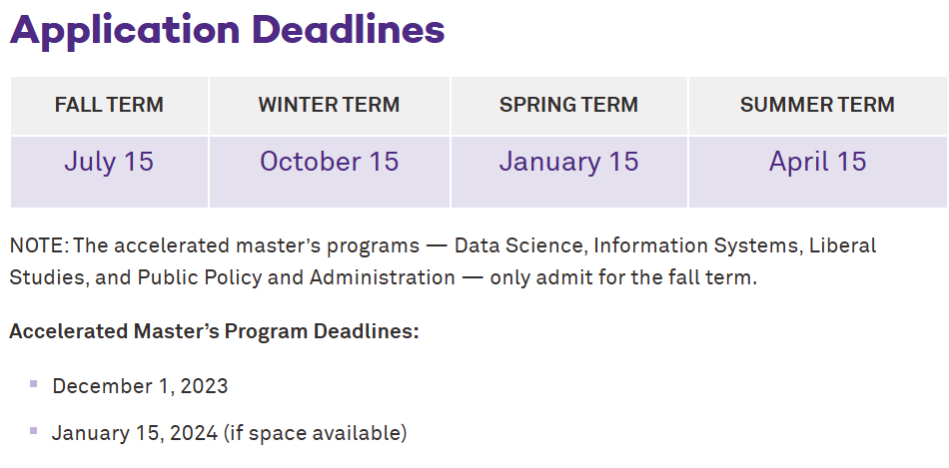The image size is (949, 468).
Task: Click the Information Systems program text
Action: pyautogui.click(x=697, y=246)
